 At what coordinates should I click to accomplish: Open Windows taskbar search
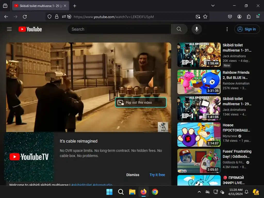tap(121, 192)
